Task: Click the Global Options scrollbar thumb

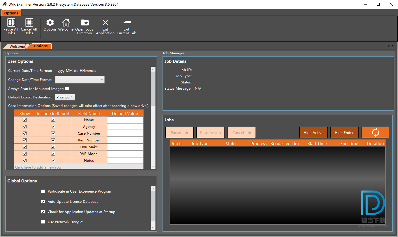Action: pyautogui.click(x=153, y=206)
